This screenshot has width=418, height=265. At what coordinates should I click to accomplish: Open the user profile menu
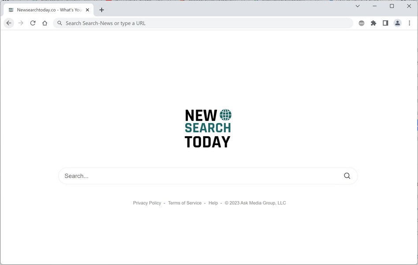click(397, 23)
